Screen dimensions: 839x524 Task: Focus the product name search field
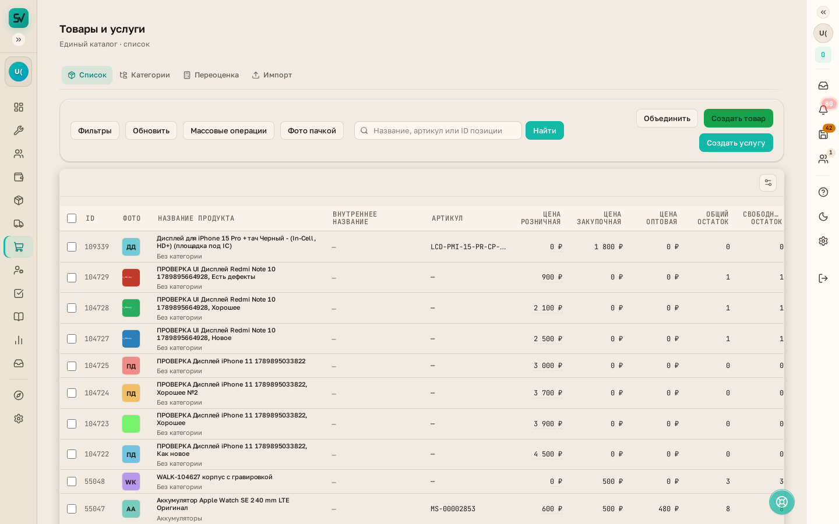tap(438, 130)
